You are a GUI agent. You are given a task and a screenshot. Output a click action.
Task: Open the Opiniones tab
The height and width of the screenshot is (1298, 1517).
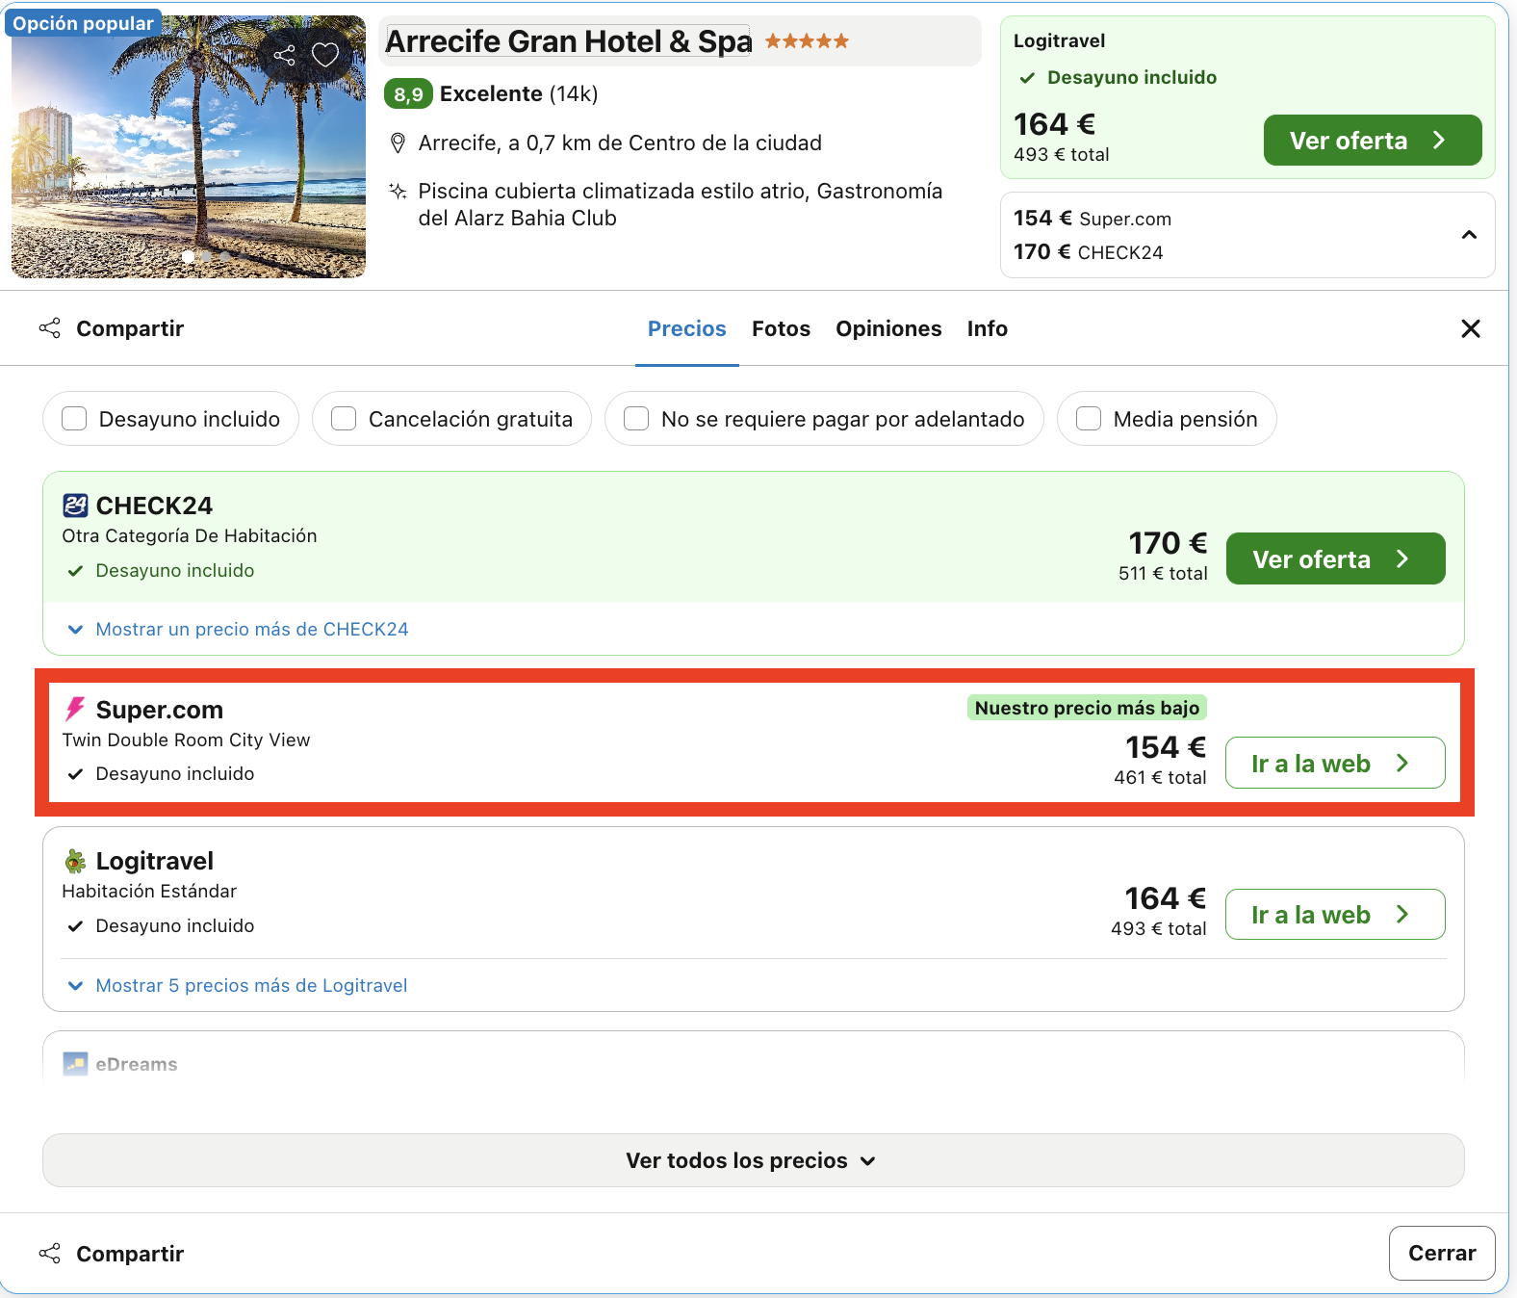point(888,328)
